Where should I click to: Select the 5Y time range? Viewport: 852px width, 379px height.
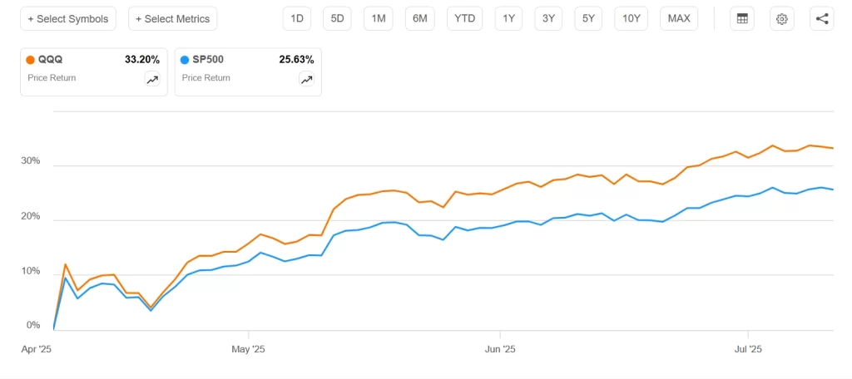[589, 18]
